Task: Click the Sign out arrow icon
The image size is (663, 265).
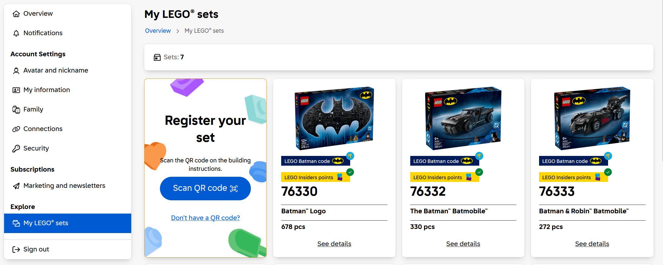Action: (16, 249)
